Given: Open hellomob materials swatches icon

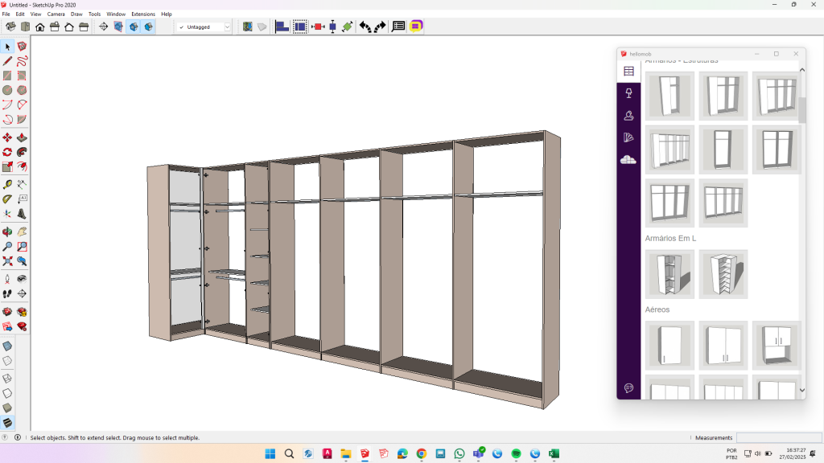Looking at the screenshot, I should pyautogui.click(x=628, y=137).
